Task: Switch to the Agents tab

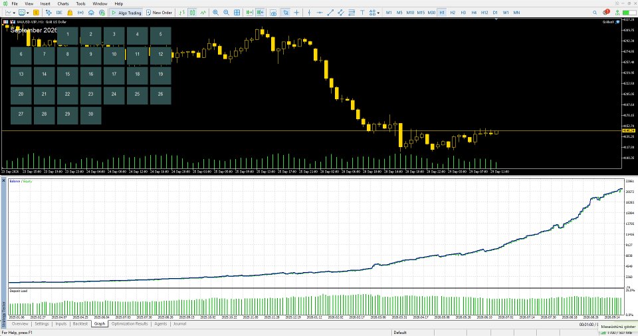Action: pyautogui.click(x=161, y=324)
